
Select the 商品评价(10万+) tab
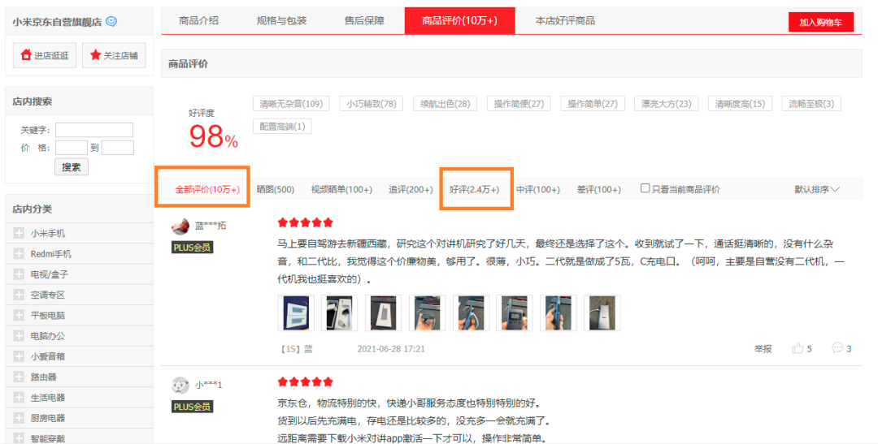(459, 20)
